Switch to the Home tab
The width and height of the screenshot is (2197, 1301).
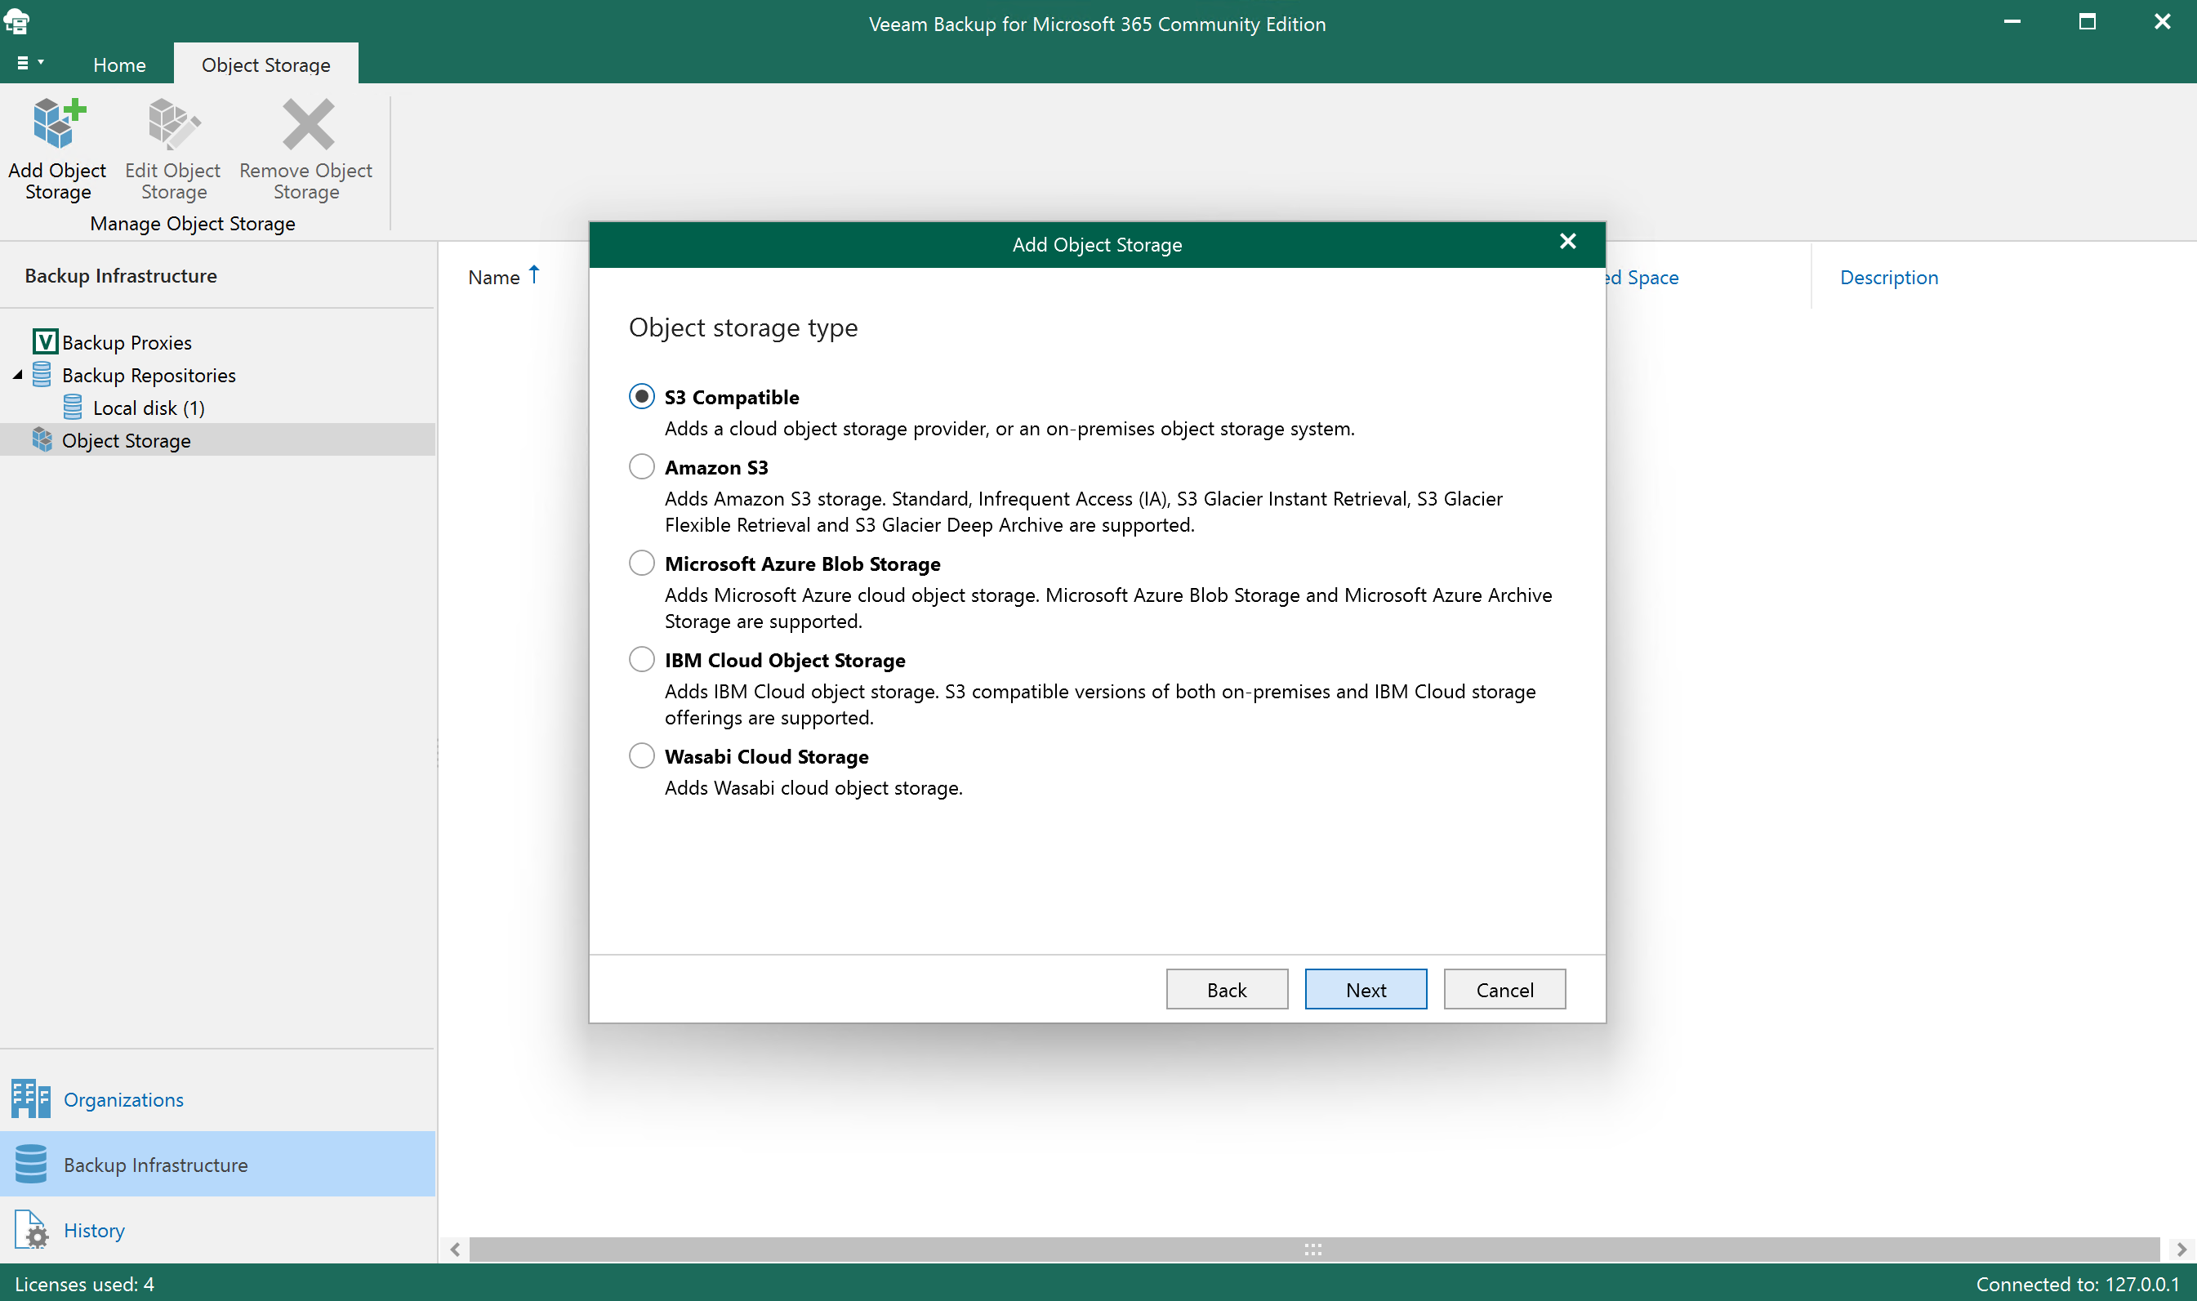pyautogui.click(x=119, y=64)
